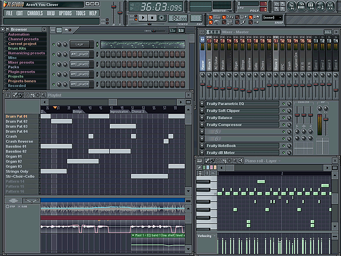Open the Playlist window via PL icon

point(291,6)
